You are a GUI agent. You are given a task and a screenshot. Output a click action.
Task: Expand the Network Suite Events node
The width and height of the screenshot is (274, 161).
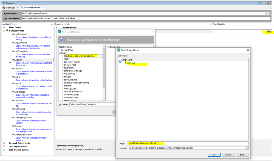point(4,143)
